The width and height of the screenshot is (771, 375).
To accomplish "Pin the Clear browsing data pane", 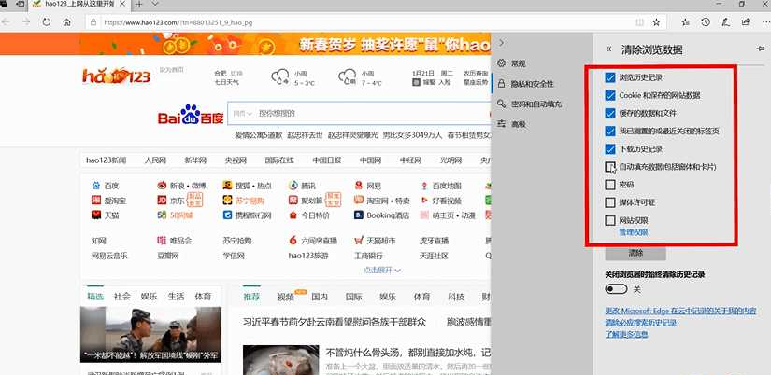I will (761, 49).
